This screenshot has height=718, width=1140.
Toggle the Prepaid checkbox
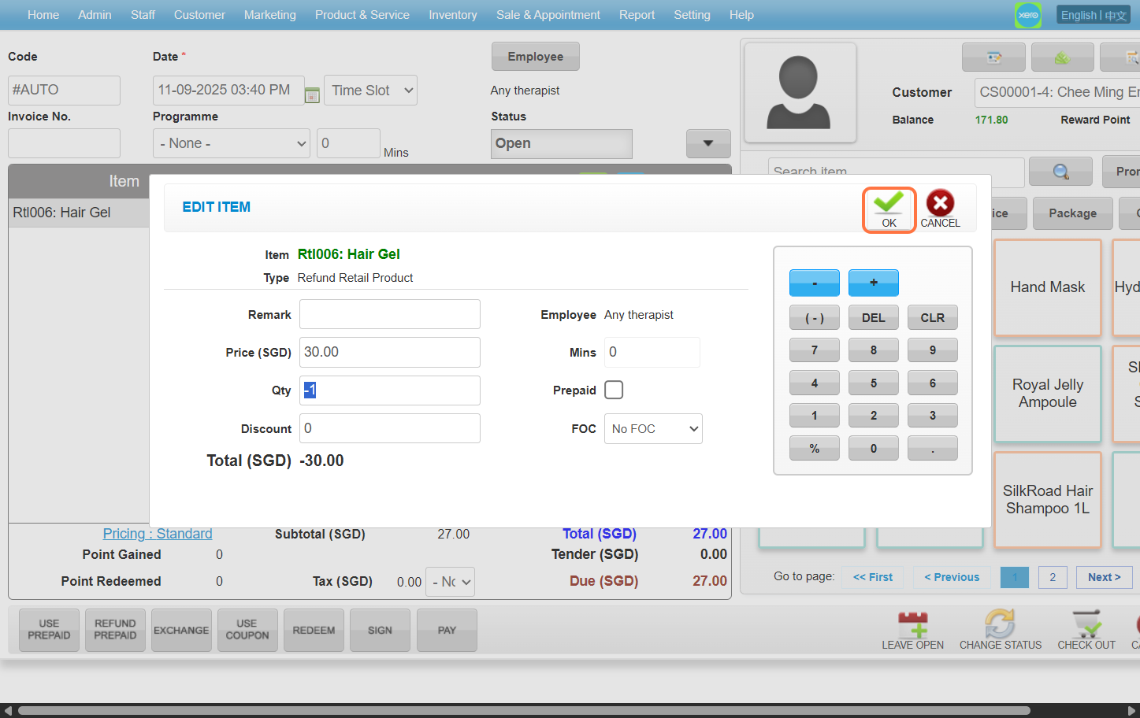[614, 390]
